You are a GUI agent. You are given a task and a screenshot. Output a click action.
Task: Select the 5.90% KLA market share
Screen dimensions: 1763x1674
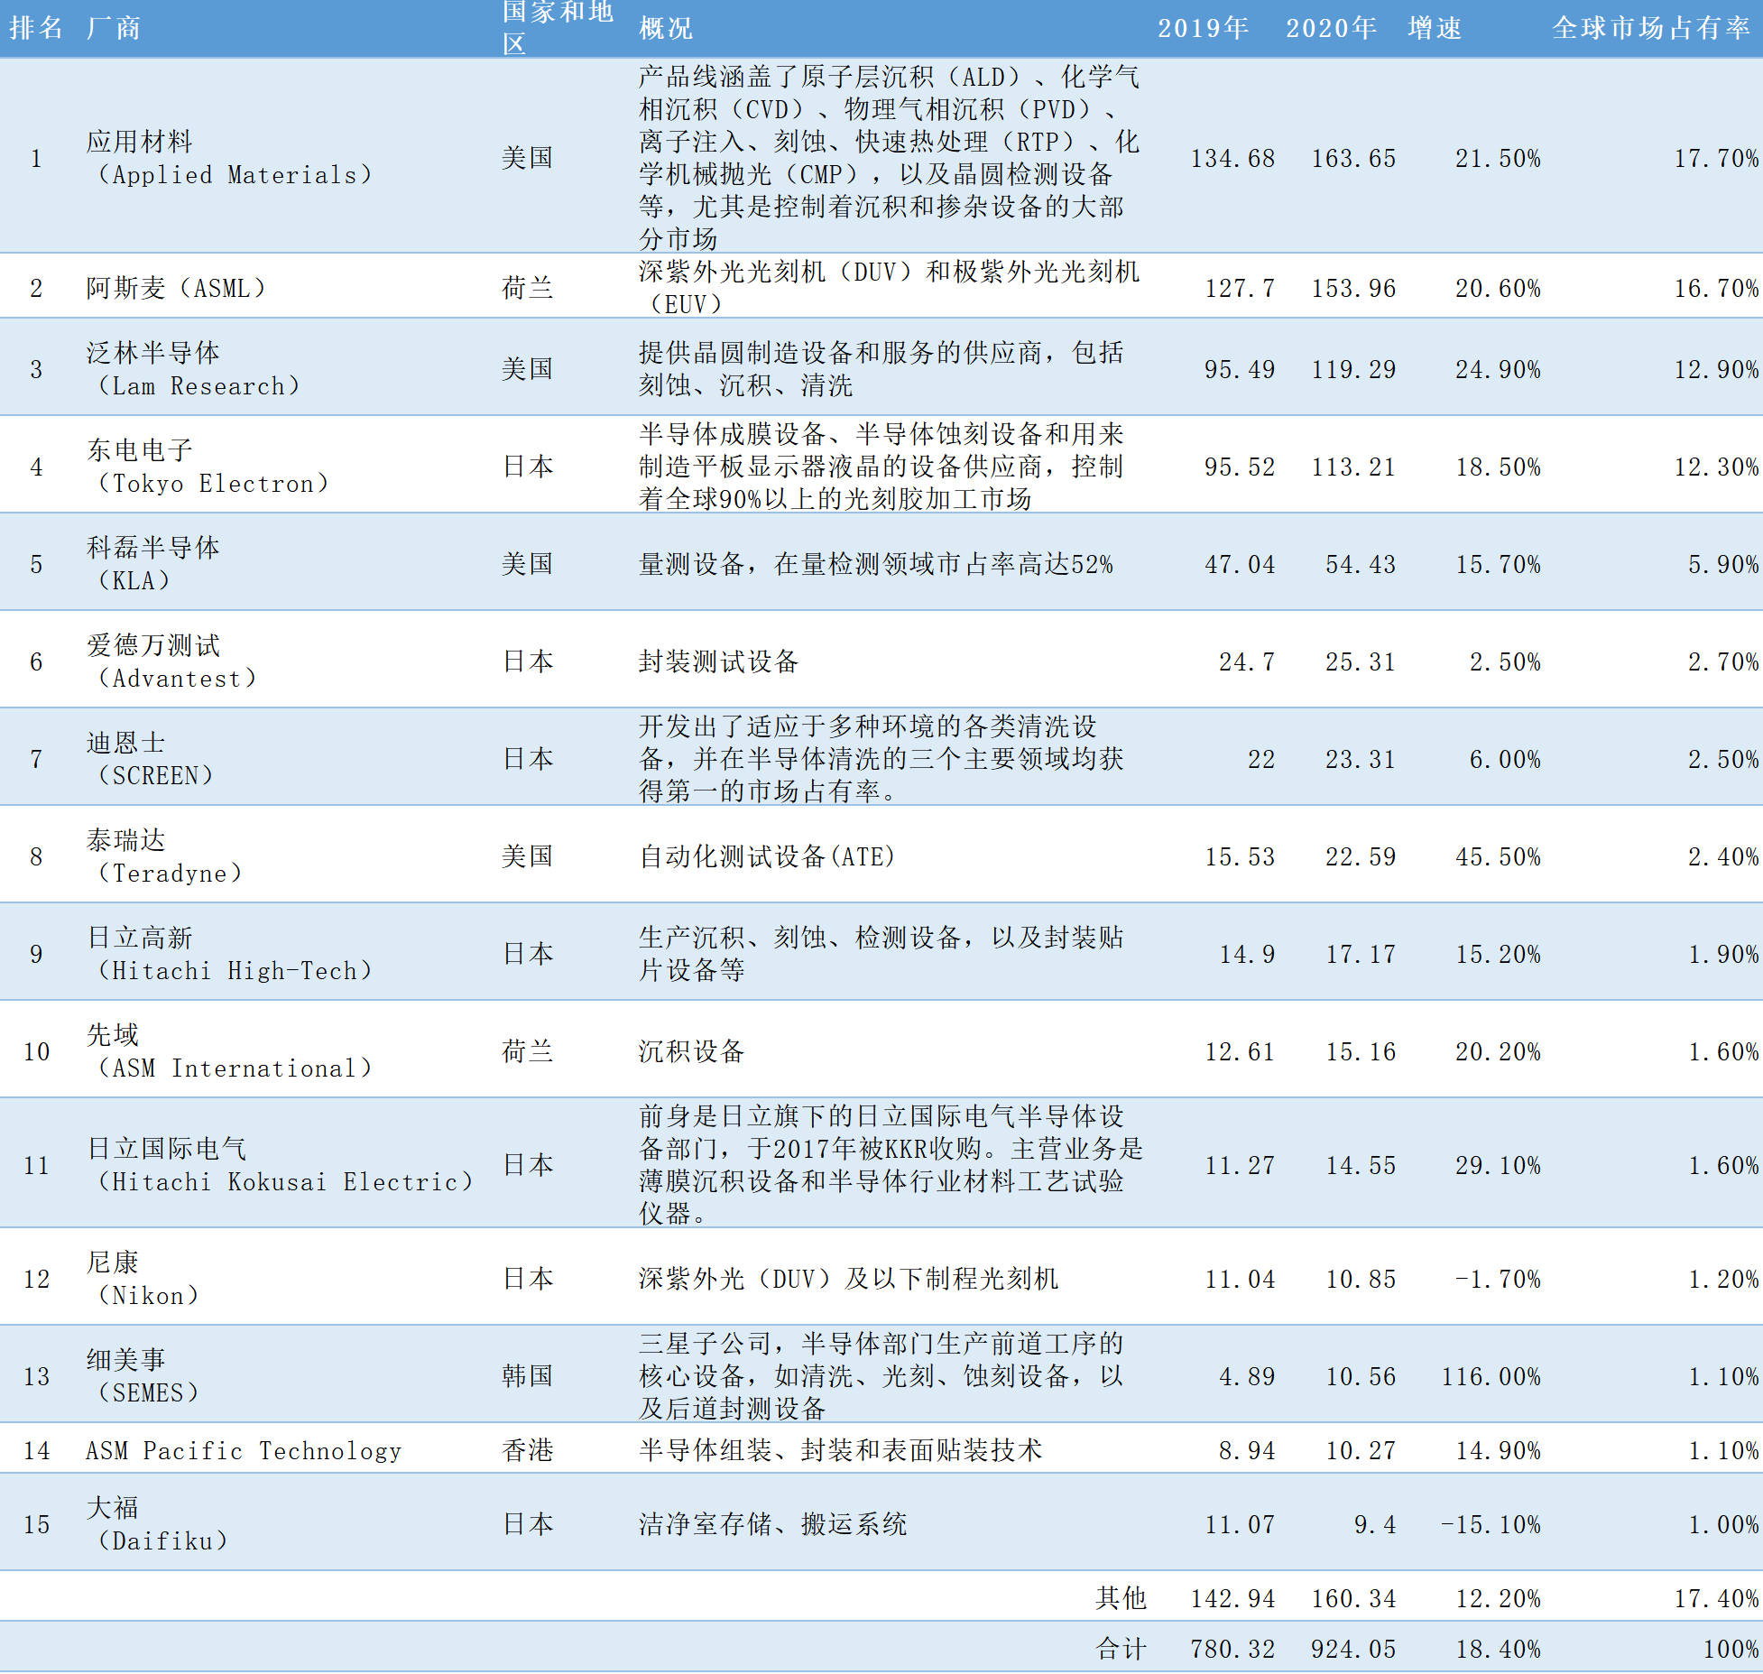click(1723, 564)
